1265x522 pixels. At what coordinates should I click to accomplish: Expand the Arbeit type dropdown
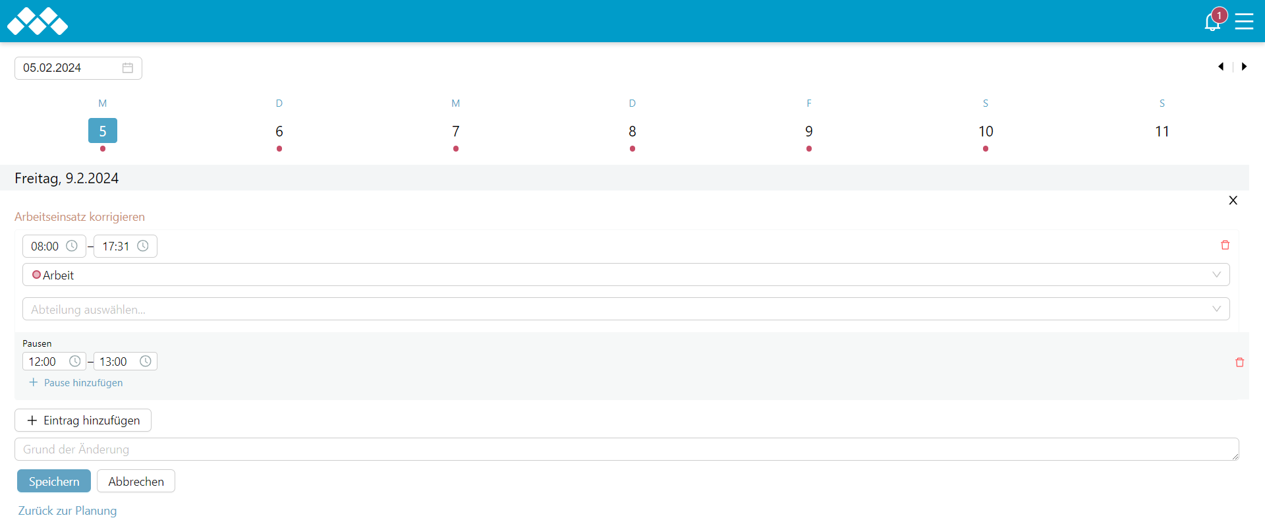pyautogui.click(x=626, y=275)
